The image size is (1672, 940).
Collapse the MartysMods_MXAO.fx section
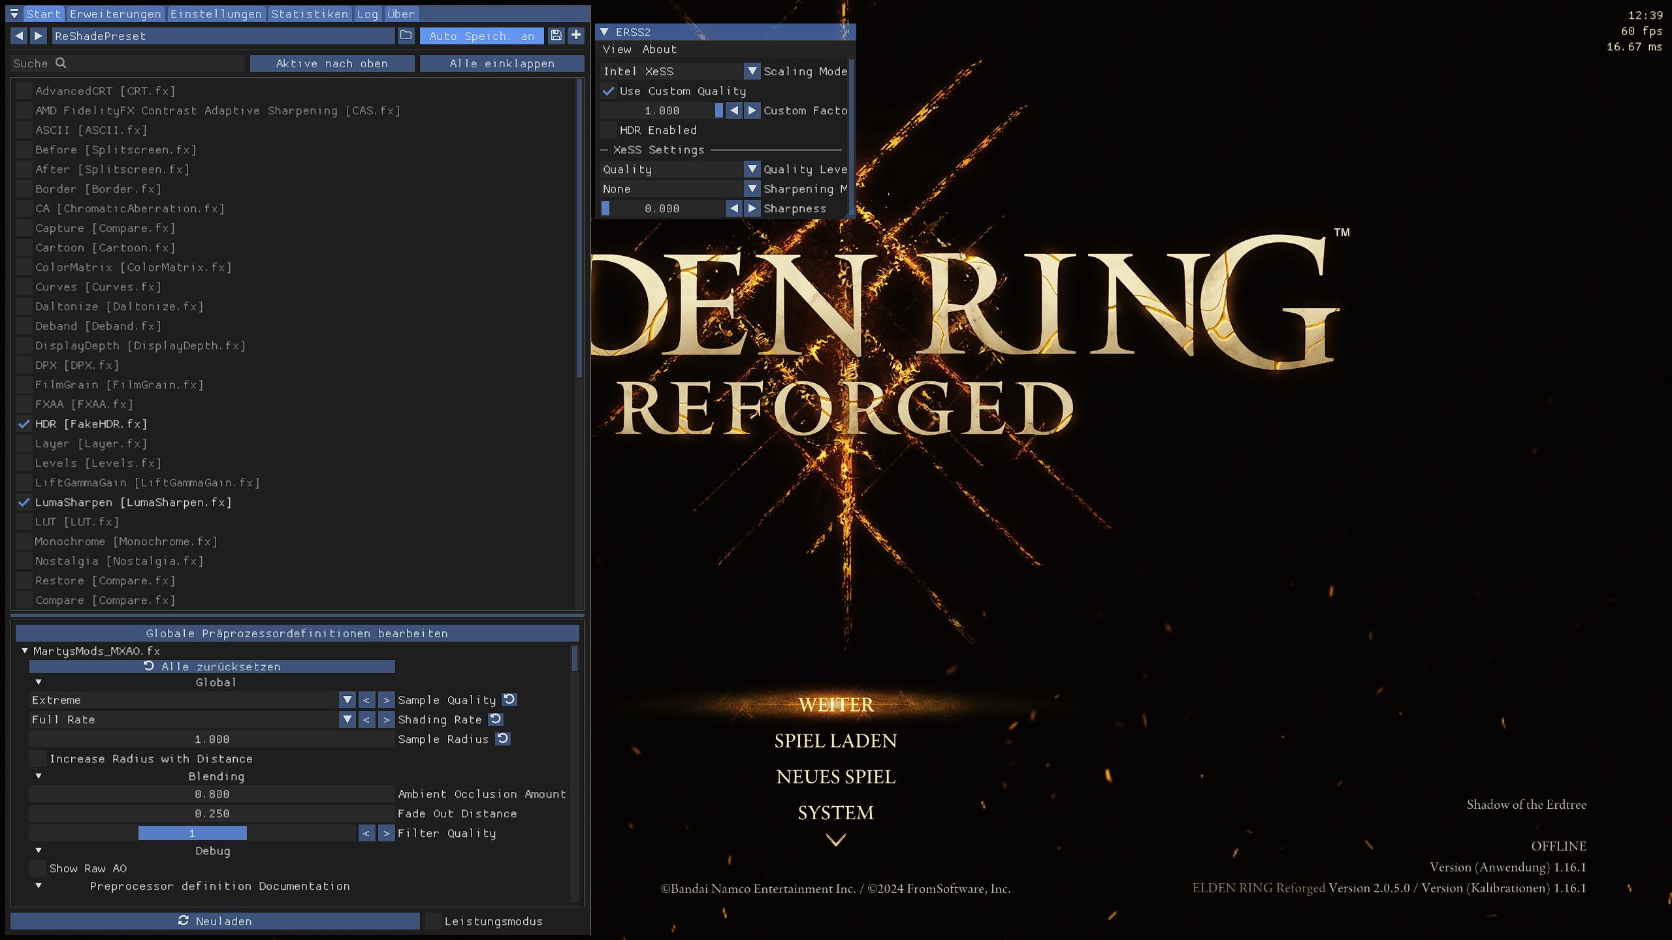pos(25,651)
